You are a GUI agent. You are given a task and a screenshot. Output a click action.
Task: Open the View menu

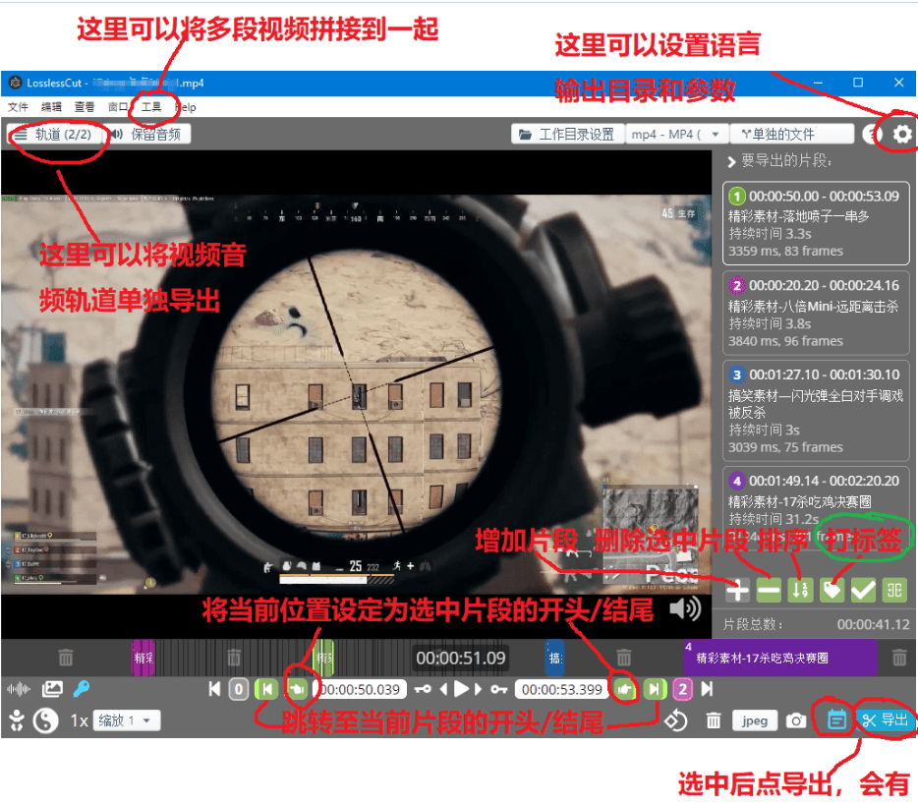85,106
